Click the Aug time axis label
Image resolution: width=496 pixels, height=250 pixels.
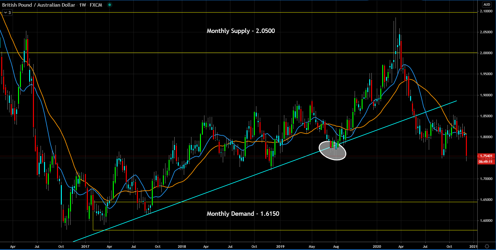coord(336,246)
